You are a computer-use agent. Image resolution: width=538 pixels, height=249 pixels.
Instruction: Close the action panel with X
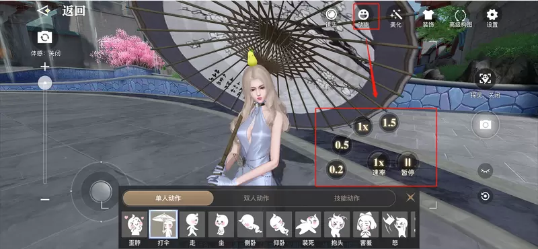[x=410, y=197]
